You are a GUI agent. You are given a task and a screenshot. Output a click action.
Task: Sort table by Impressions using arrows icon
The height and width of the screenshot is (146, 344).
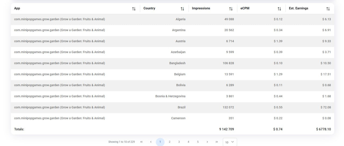(x=231, y=9)
